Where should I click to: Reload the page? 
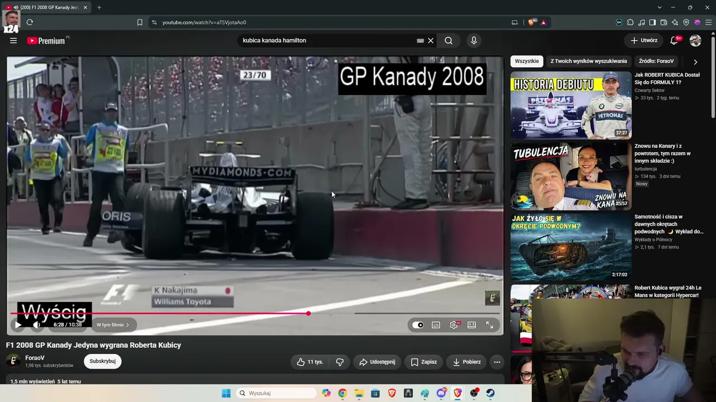30,22
